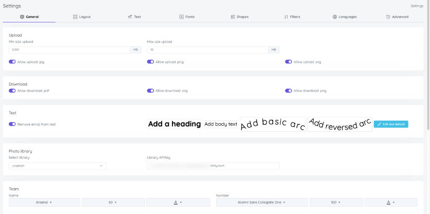Click the Shapes tab icon

click(x=233, y=17)
